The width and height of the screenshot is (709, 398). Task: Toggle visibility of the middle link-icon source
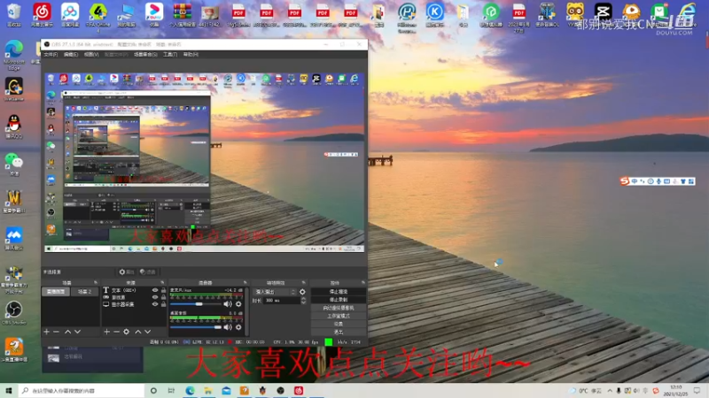coord(155,297)
